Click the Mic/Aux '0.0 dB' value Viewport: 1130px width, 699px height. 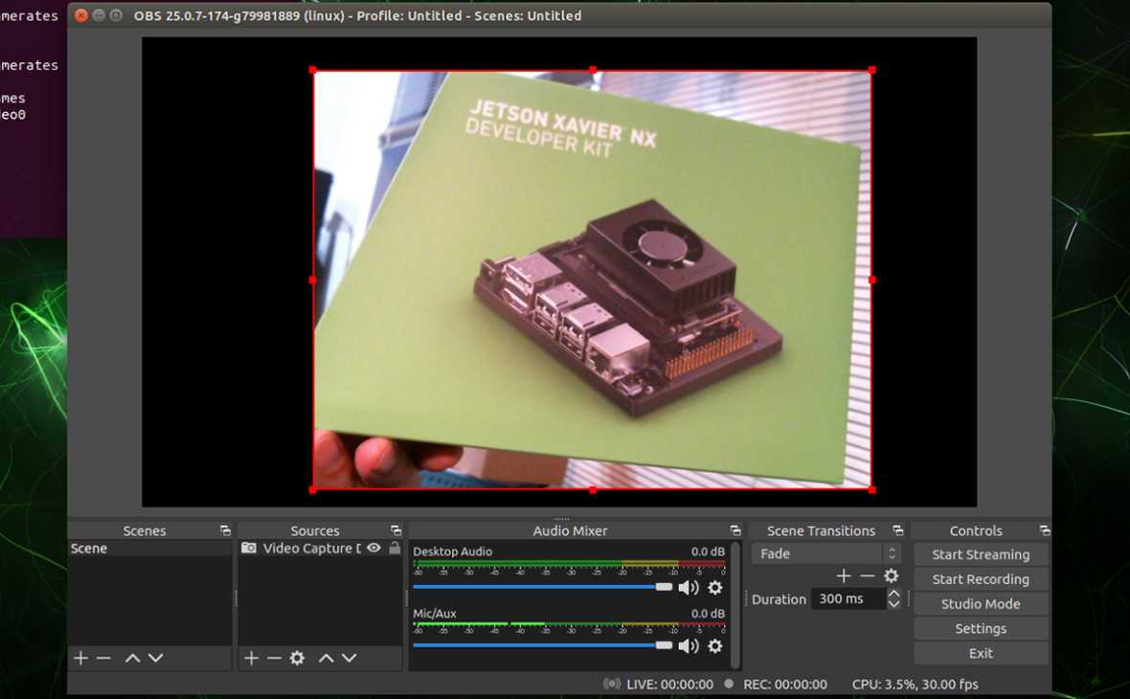click(707, 613)
